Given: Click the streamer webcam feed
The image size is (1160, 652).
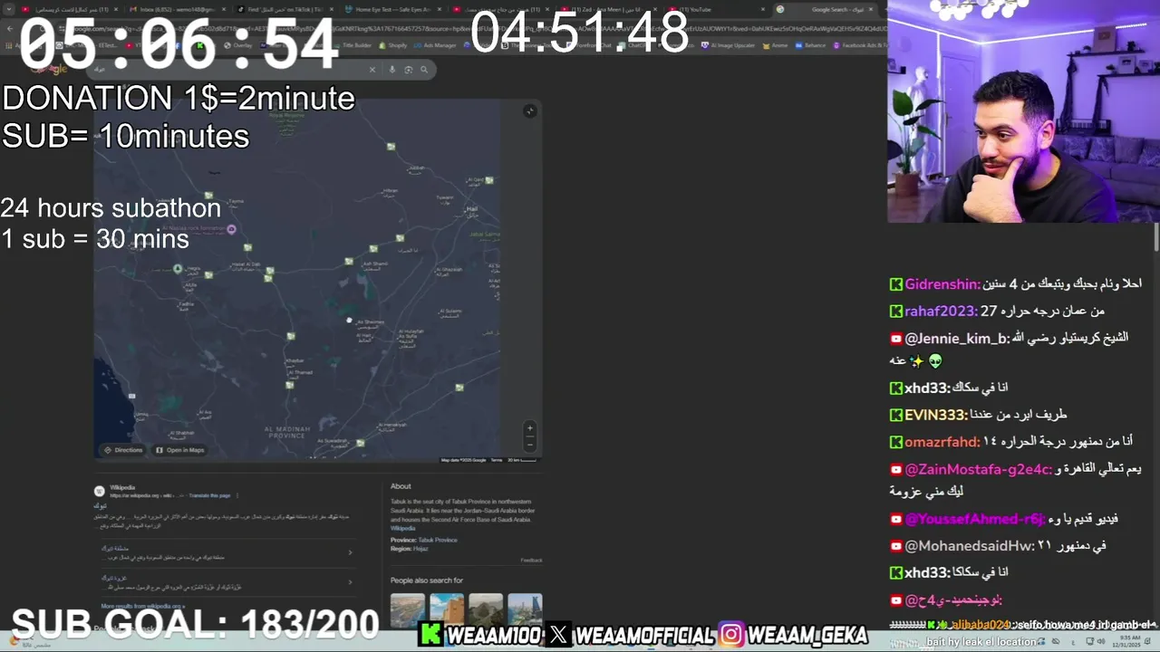Looking at the screenshot, I should point(1023,111).
